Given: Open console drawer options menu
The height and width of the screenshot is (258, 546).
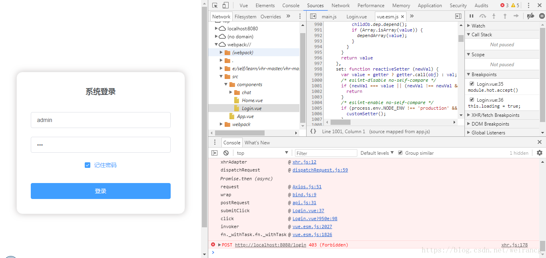Looking at the screenshot, I should [215, 142].
